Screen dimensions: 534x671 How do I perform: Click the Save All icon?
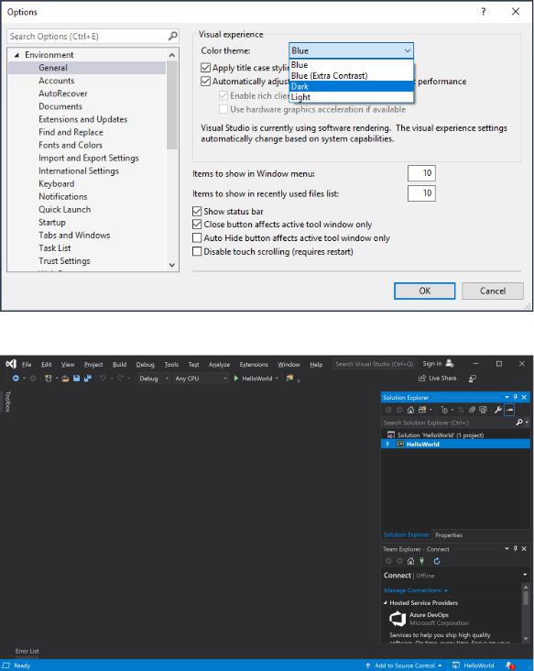(88, 379)
